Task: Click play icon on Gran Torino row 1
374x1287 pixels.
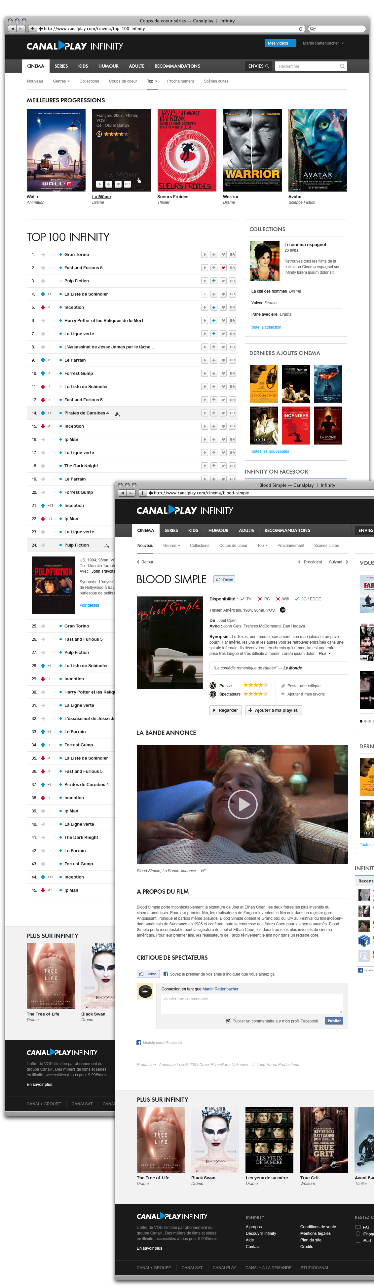Action: 205,254
